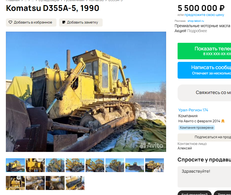Click the note icon beside Добавить заметку

coord(64,22)
